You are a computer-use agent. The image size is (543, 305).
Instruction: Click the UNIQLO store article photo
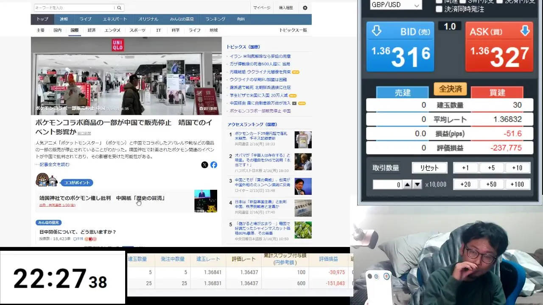point(126,76)
